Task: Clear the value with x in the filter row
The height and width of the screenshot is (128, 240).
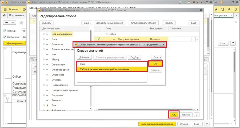Action: [x=197, y=39]
